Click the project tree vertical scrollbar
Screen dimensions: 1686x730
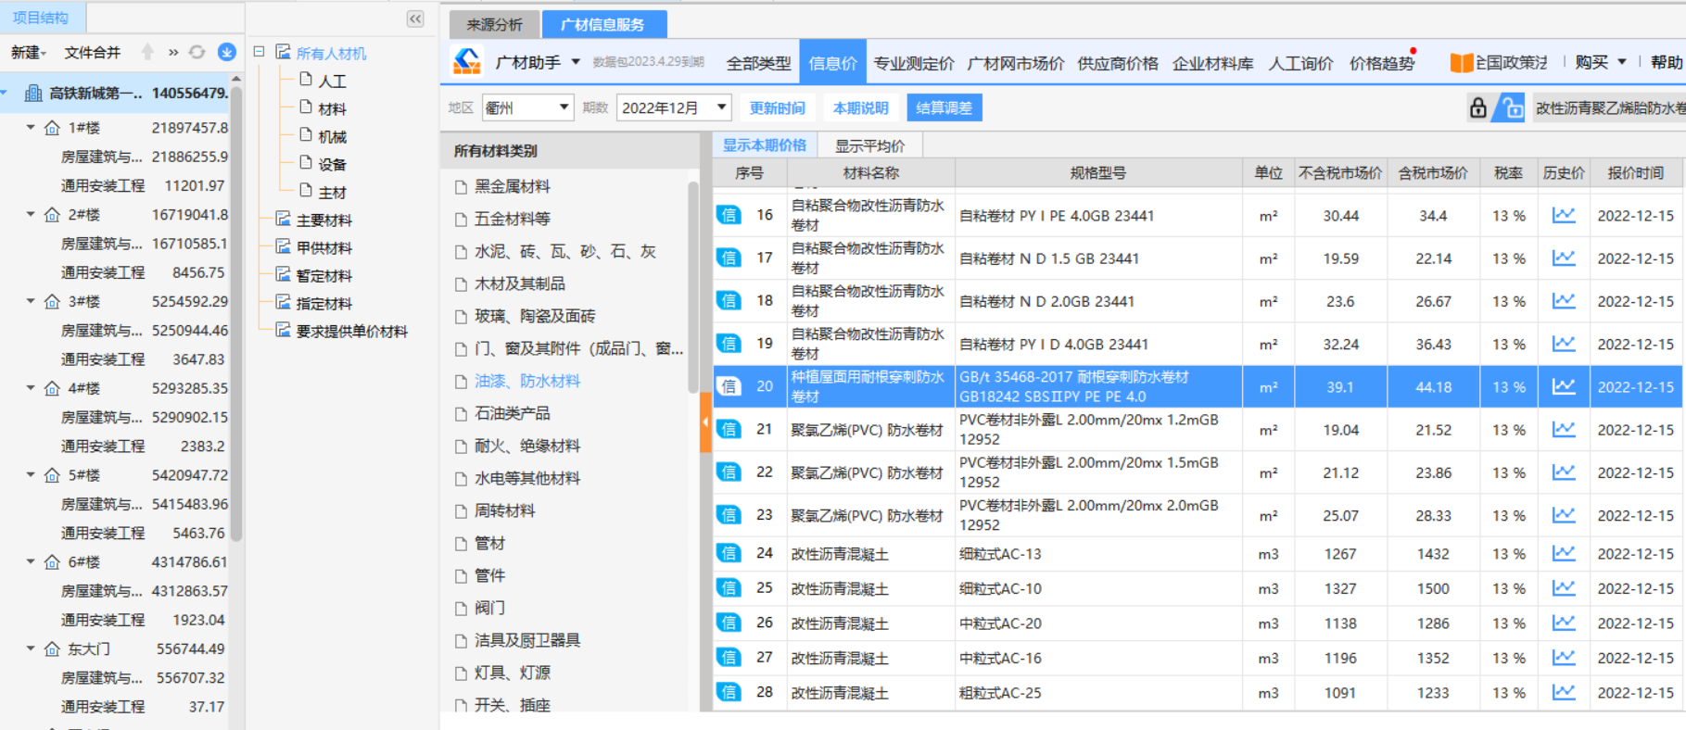(x=236, y=315)
